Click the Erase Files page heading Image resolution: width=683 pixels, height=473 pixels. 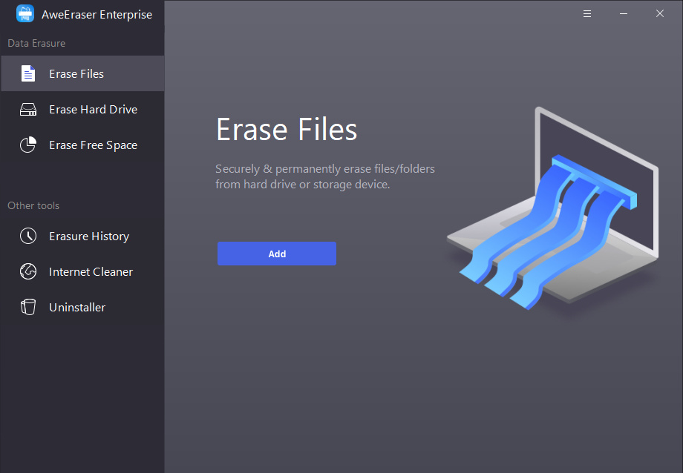click(286, 130)
